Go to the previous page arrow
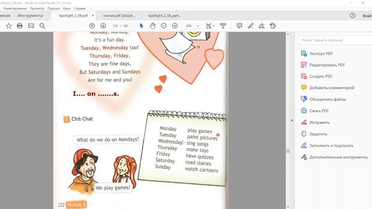This screenshot has width=372, height=209. coord(92,26)
